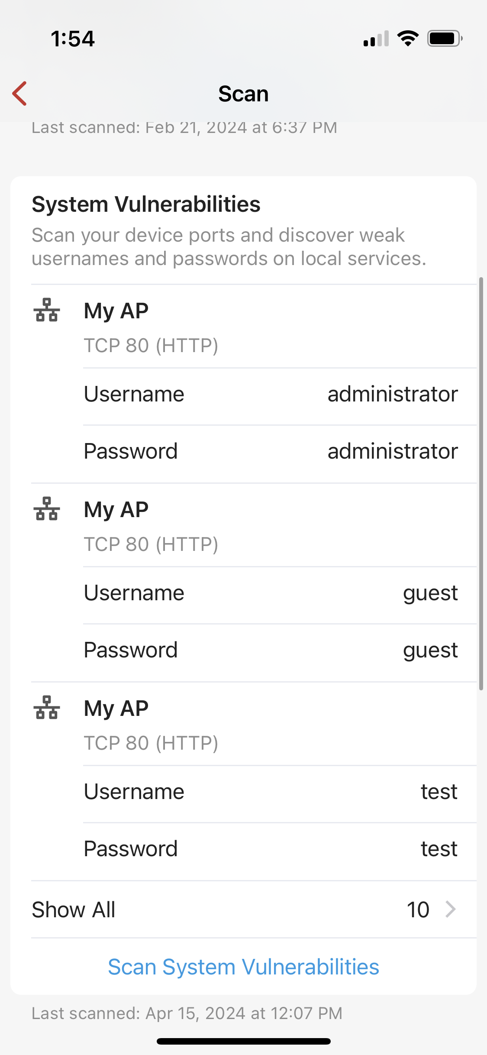Tap the System Vulnerabilities heading
The image size is (487, 1055).
(146, 204)
